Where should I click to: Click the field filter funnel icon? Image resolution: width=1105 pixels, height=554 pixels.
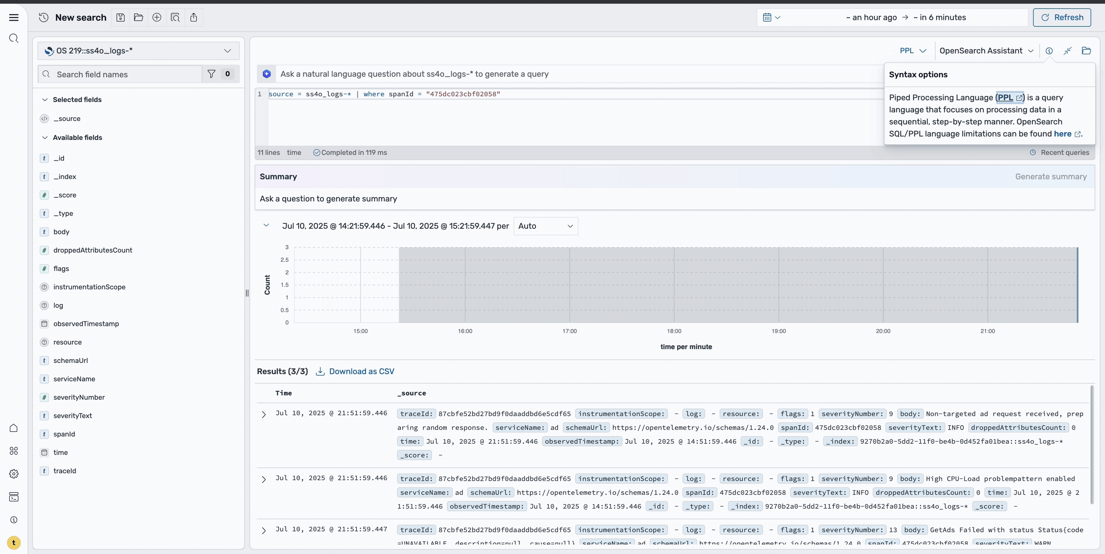tap(212, 74)
